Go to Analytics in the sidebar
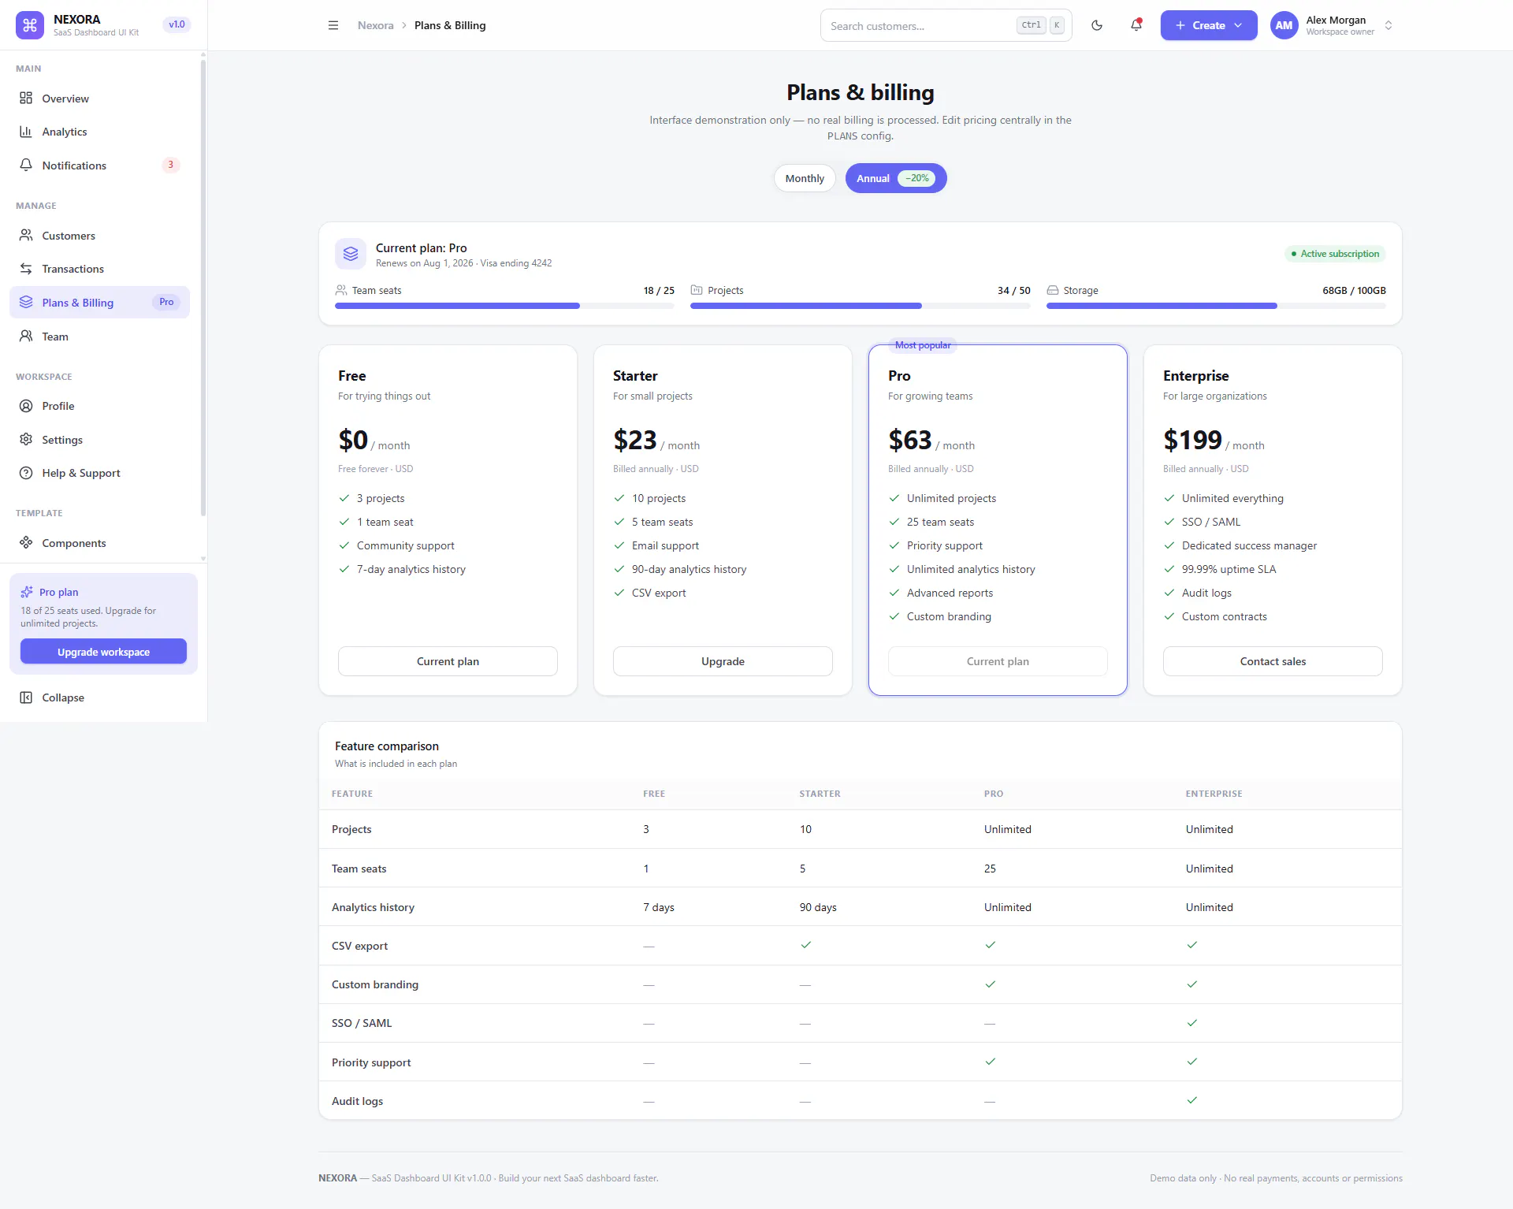This screenshot has width=1513, height=1209. [x=99, y=132]
